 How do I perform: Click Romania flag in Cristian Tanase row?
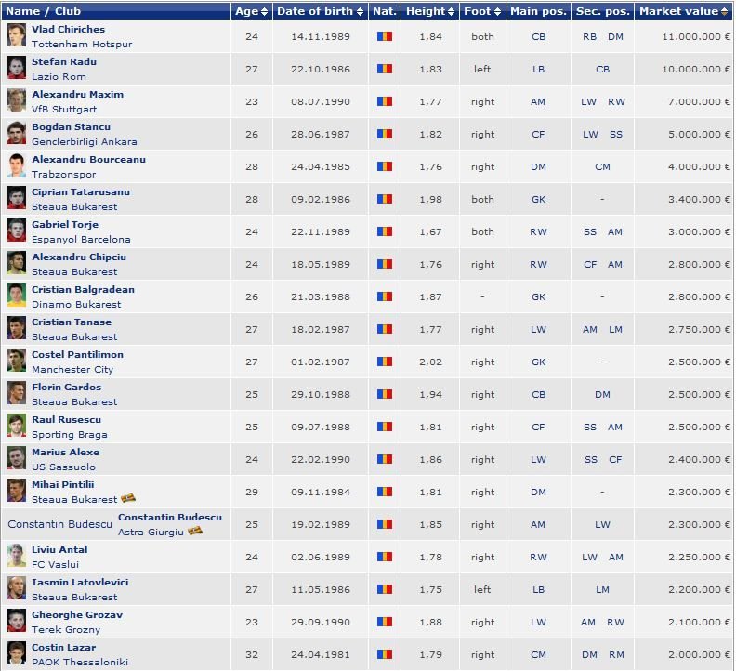coord(385,329)
